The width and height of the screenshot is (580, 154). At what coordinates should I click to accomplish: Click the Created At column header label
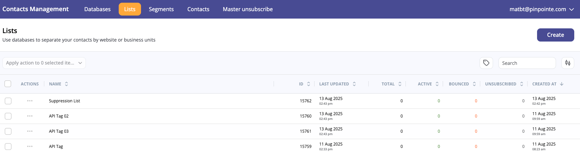pyautogui.click(x=544, y=84)
